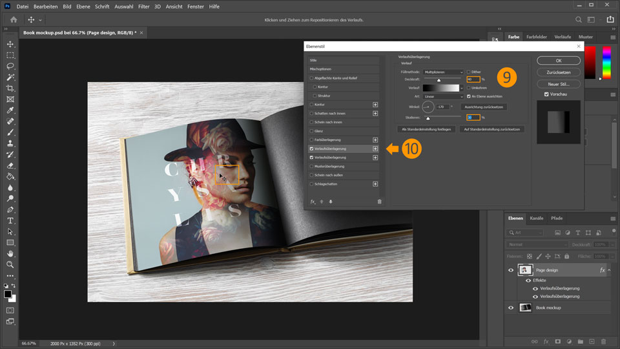Open Move tool preset dropdown arrow
The image size is (620, 349).
click(x=40, y=20)
